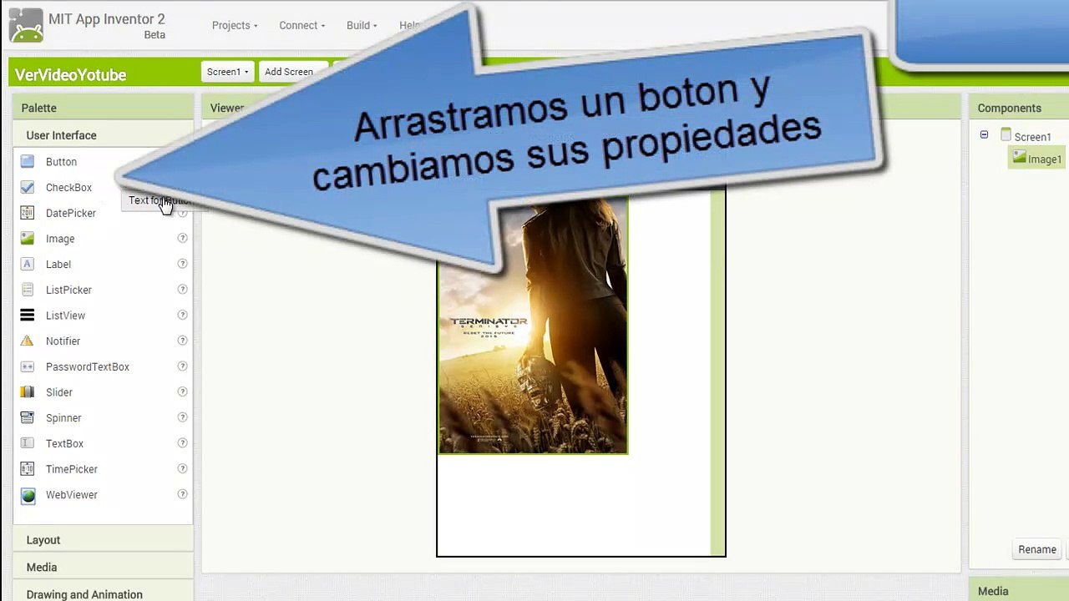Click the CheckBox label in the palette
The height and width of the screenshot is (601, 1069).
68,188
